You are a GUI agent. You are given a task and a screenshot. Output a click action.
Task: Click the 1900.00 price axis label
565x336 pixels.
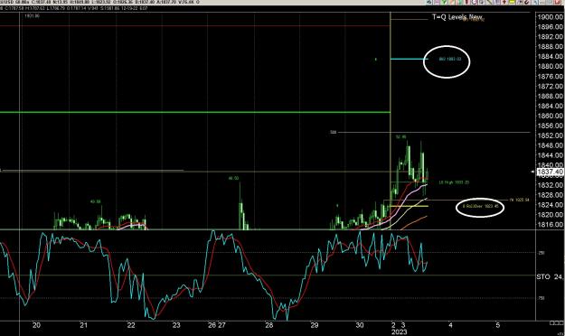[x=551, y=17]
